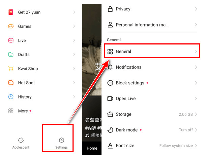
Task: Expand the General settings chevron
Action: (x=196, y=51)
